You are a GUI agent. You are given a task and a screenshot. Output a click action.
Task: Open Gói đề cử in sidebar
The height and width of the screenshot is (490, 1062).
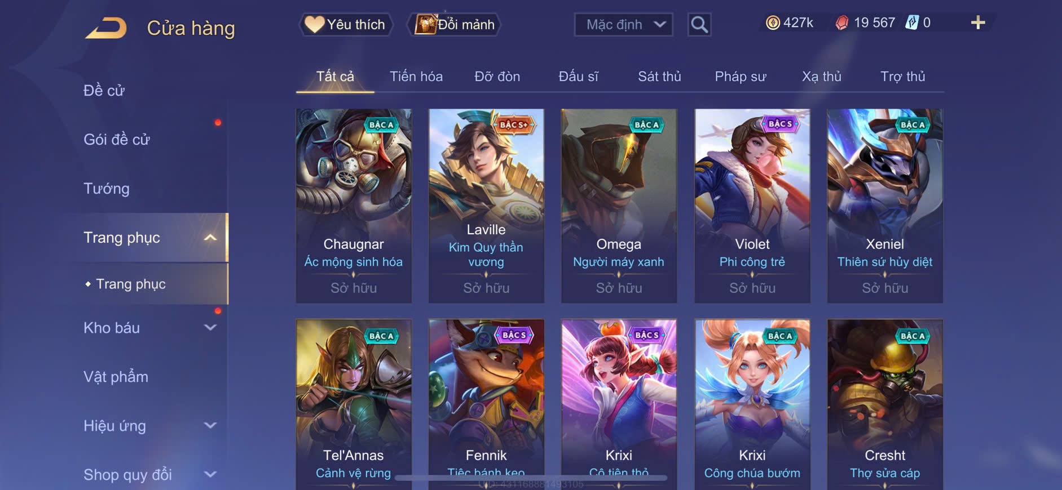point(117,139)
